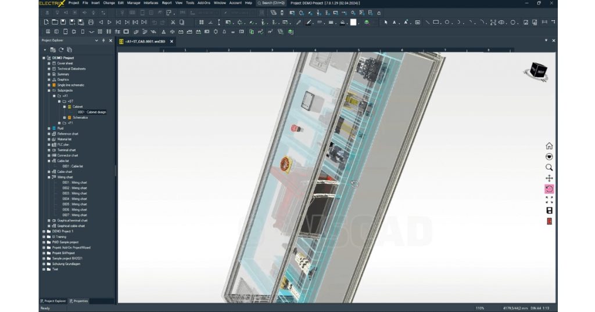Click the pen line color tool

309,23
